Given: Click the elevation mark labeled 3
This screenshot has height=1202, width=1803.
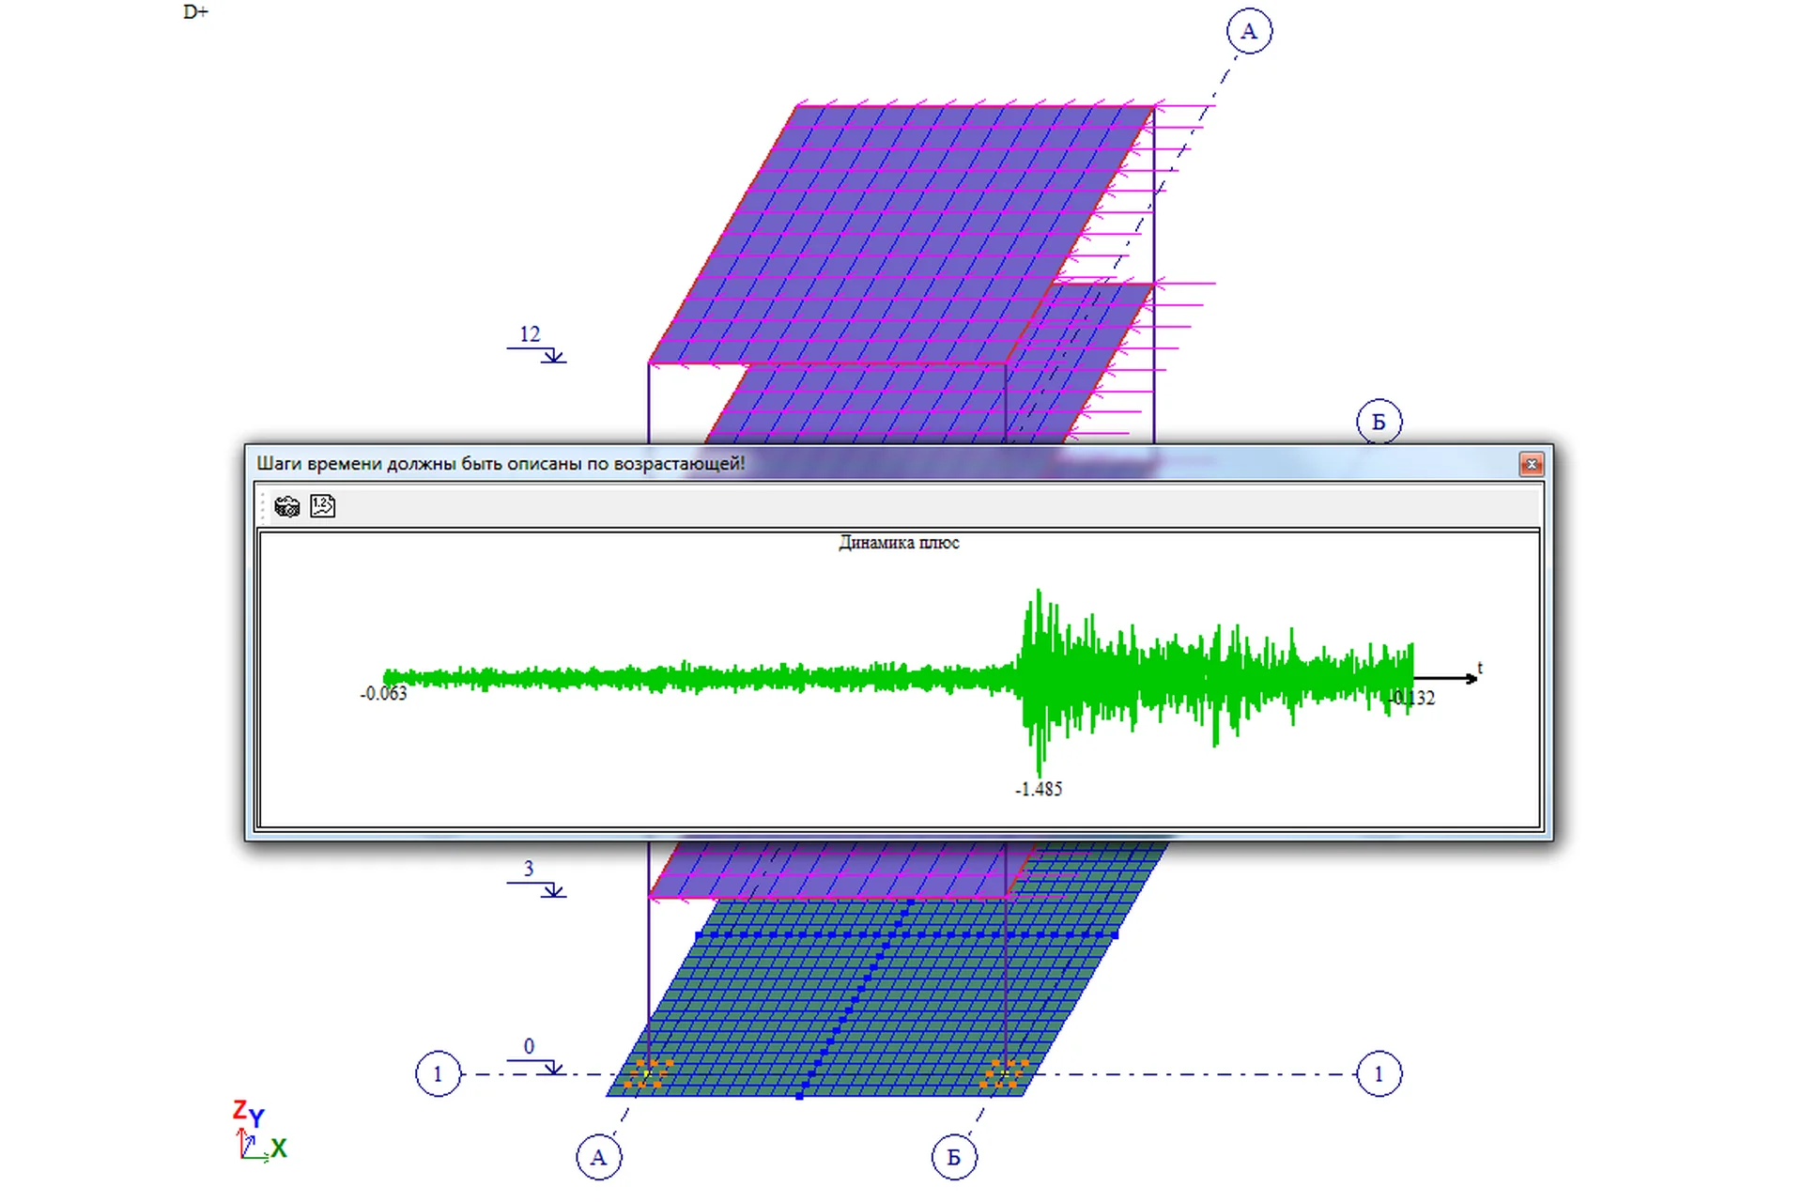Looking at the screenshot, I should tap(529, 870).
